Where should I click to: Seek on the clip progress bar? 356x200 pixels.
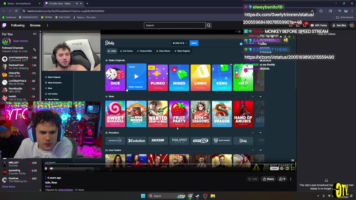pos(170,164)
